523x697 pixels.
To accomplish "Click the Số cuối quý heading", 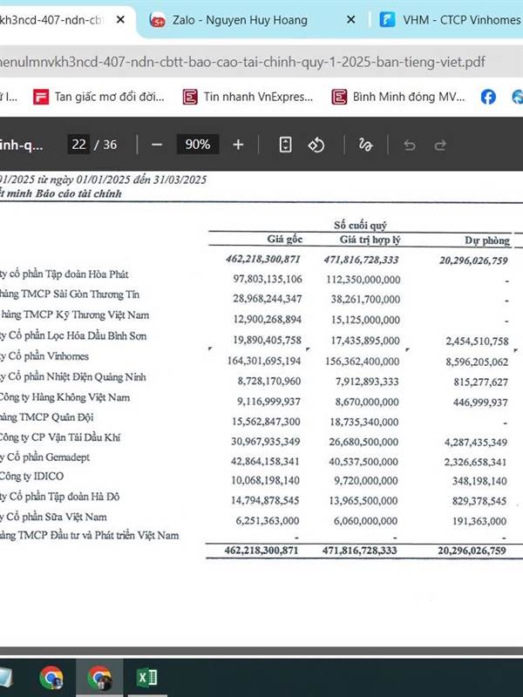I will pos(361,225).
